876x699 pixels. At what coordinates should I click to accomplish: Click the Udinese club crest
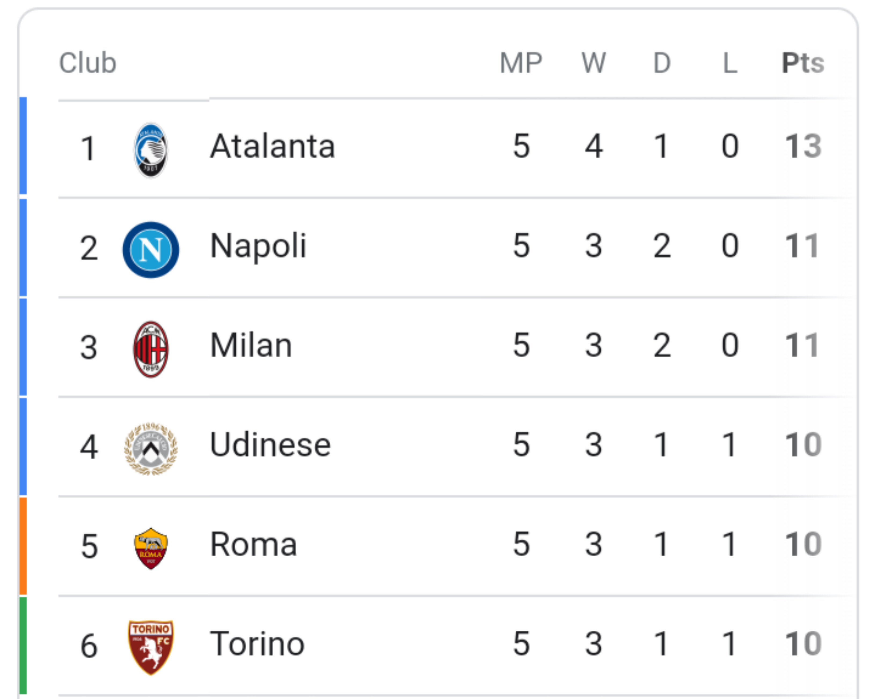point(151,449)
